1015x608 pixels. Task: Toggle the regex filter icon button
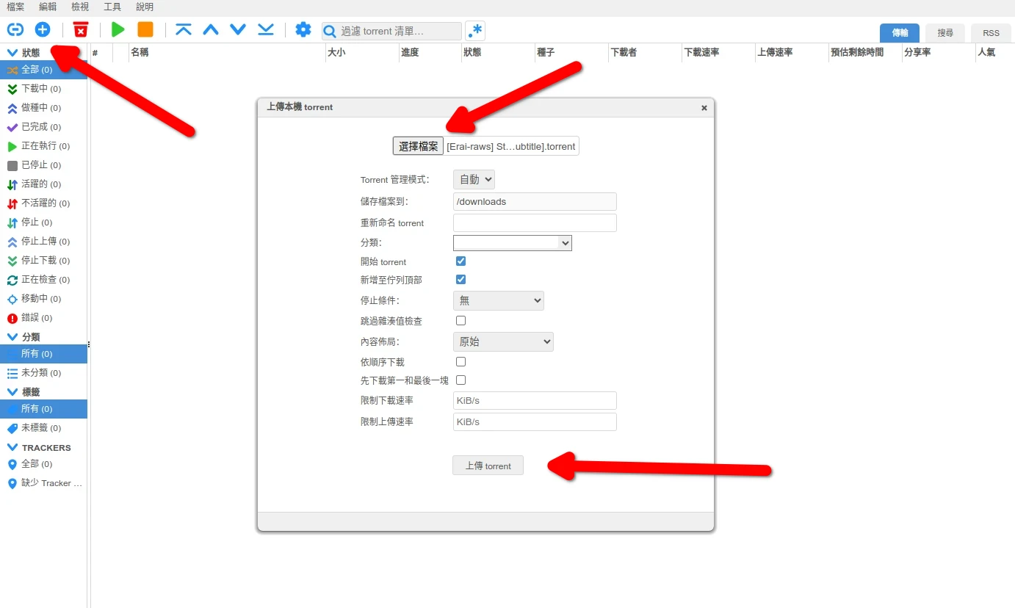pyautogui.click(x=475, y=31)
